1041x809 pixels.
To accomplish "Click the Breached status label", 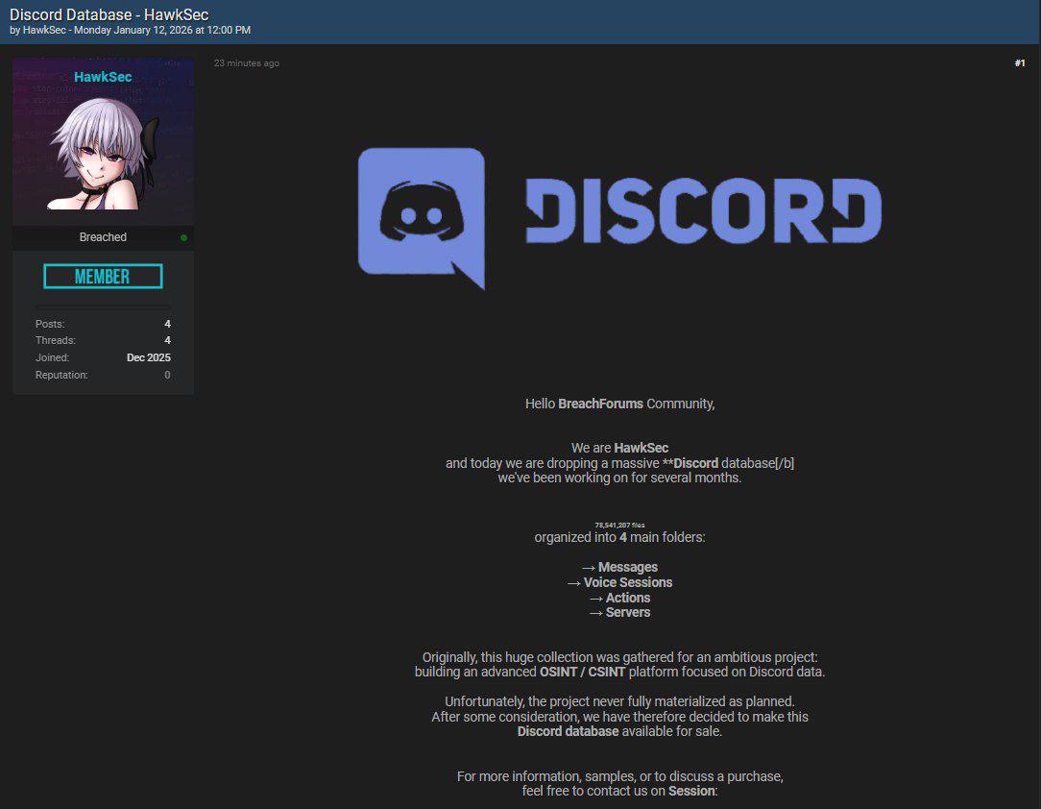I will (x=103, y=236).
